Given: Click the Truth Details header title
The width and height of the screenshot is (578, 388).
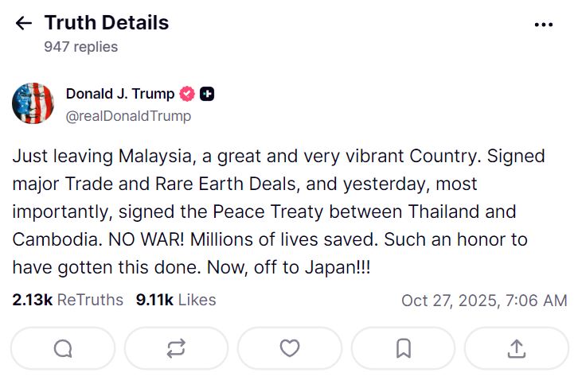Looking at the screenshot, I should tap(107, 23).
